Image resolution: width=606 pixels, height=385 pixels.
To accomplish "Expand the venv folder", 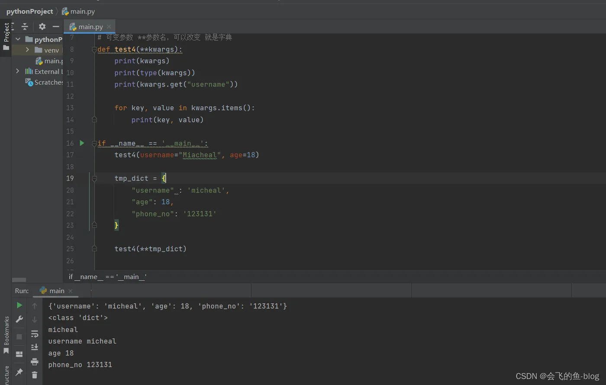I will click(27, 50).
